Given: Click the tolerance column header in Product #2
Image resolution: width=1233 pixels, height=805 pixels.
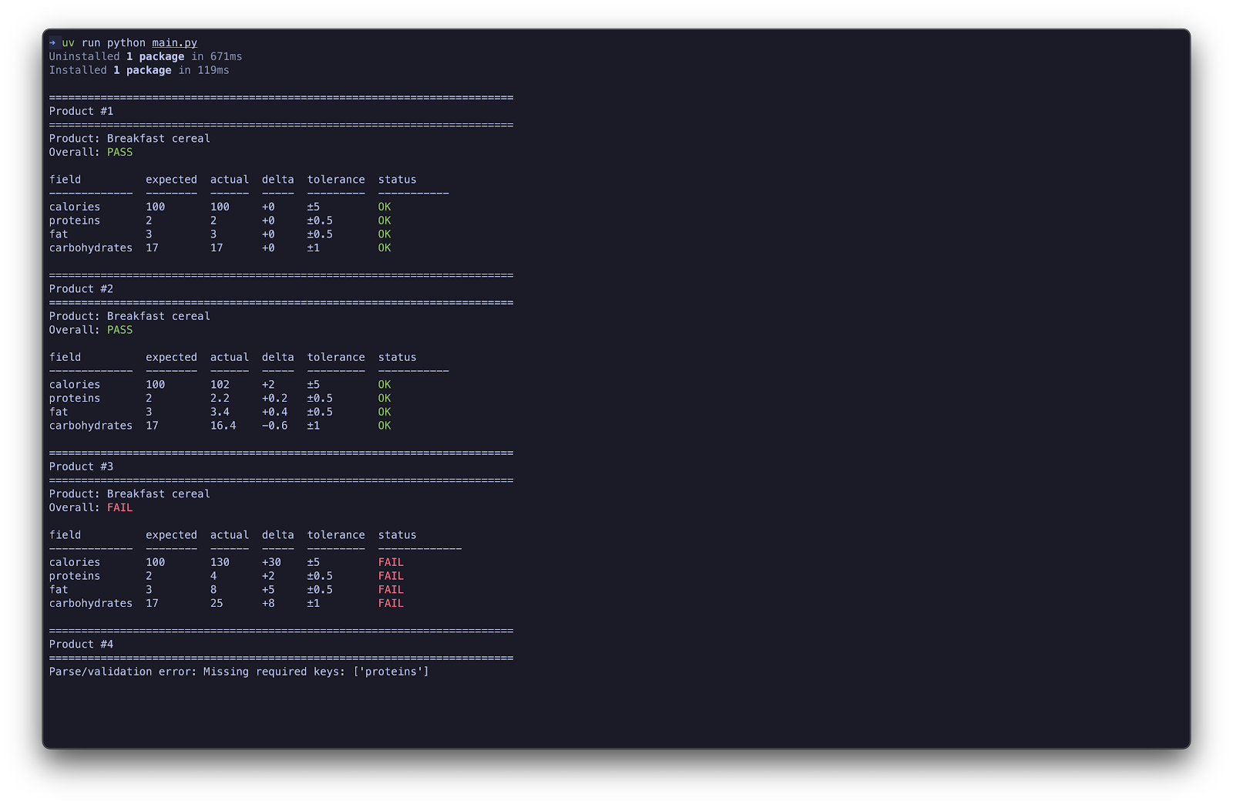Looking at the screenshot, I should 336,358.
